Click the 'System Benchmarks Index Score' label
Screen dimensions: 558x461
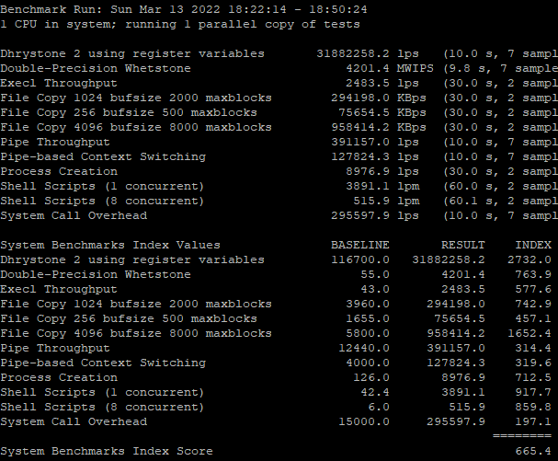pyautogui.click(x=107, y=452)
